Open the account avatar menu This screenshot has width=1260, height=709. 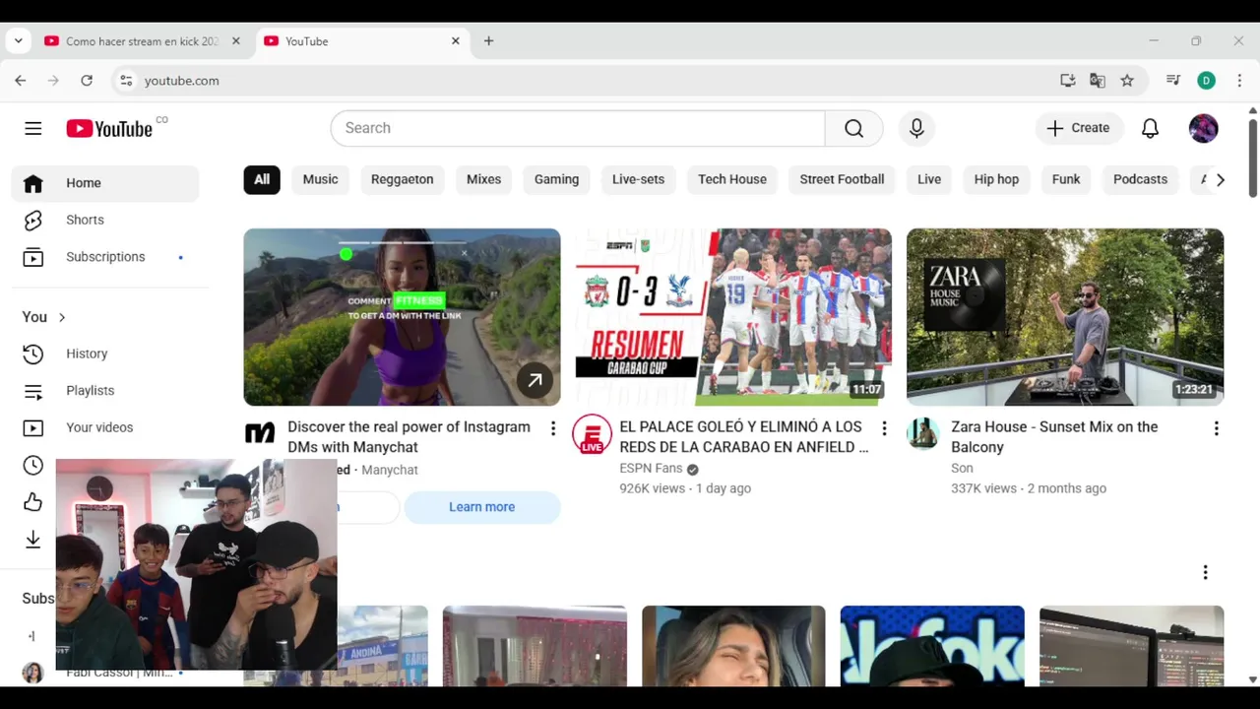click(1203, 128)
